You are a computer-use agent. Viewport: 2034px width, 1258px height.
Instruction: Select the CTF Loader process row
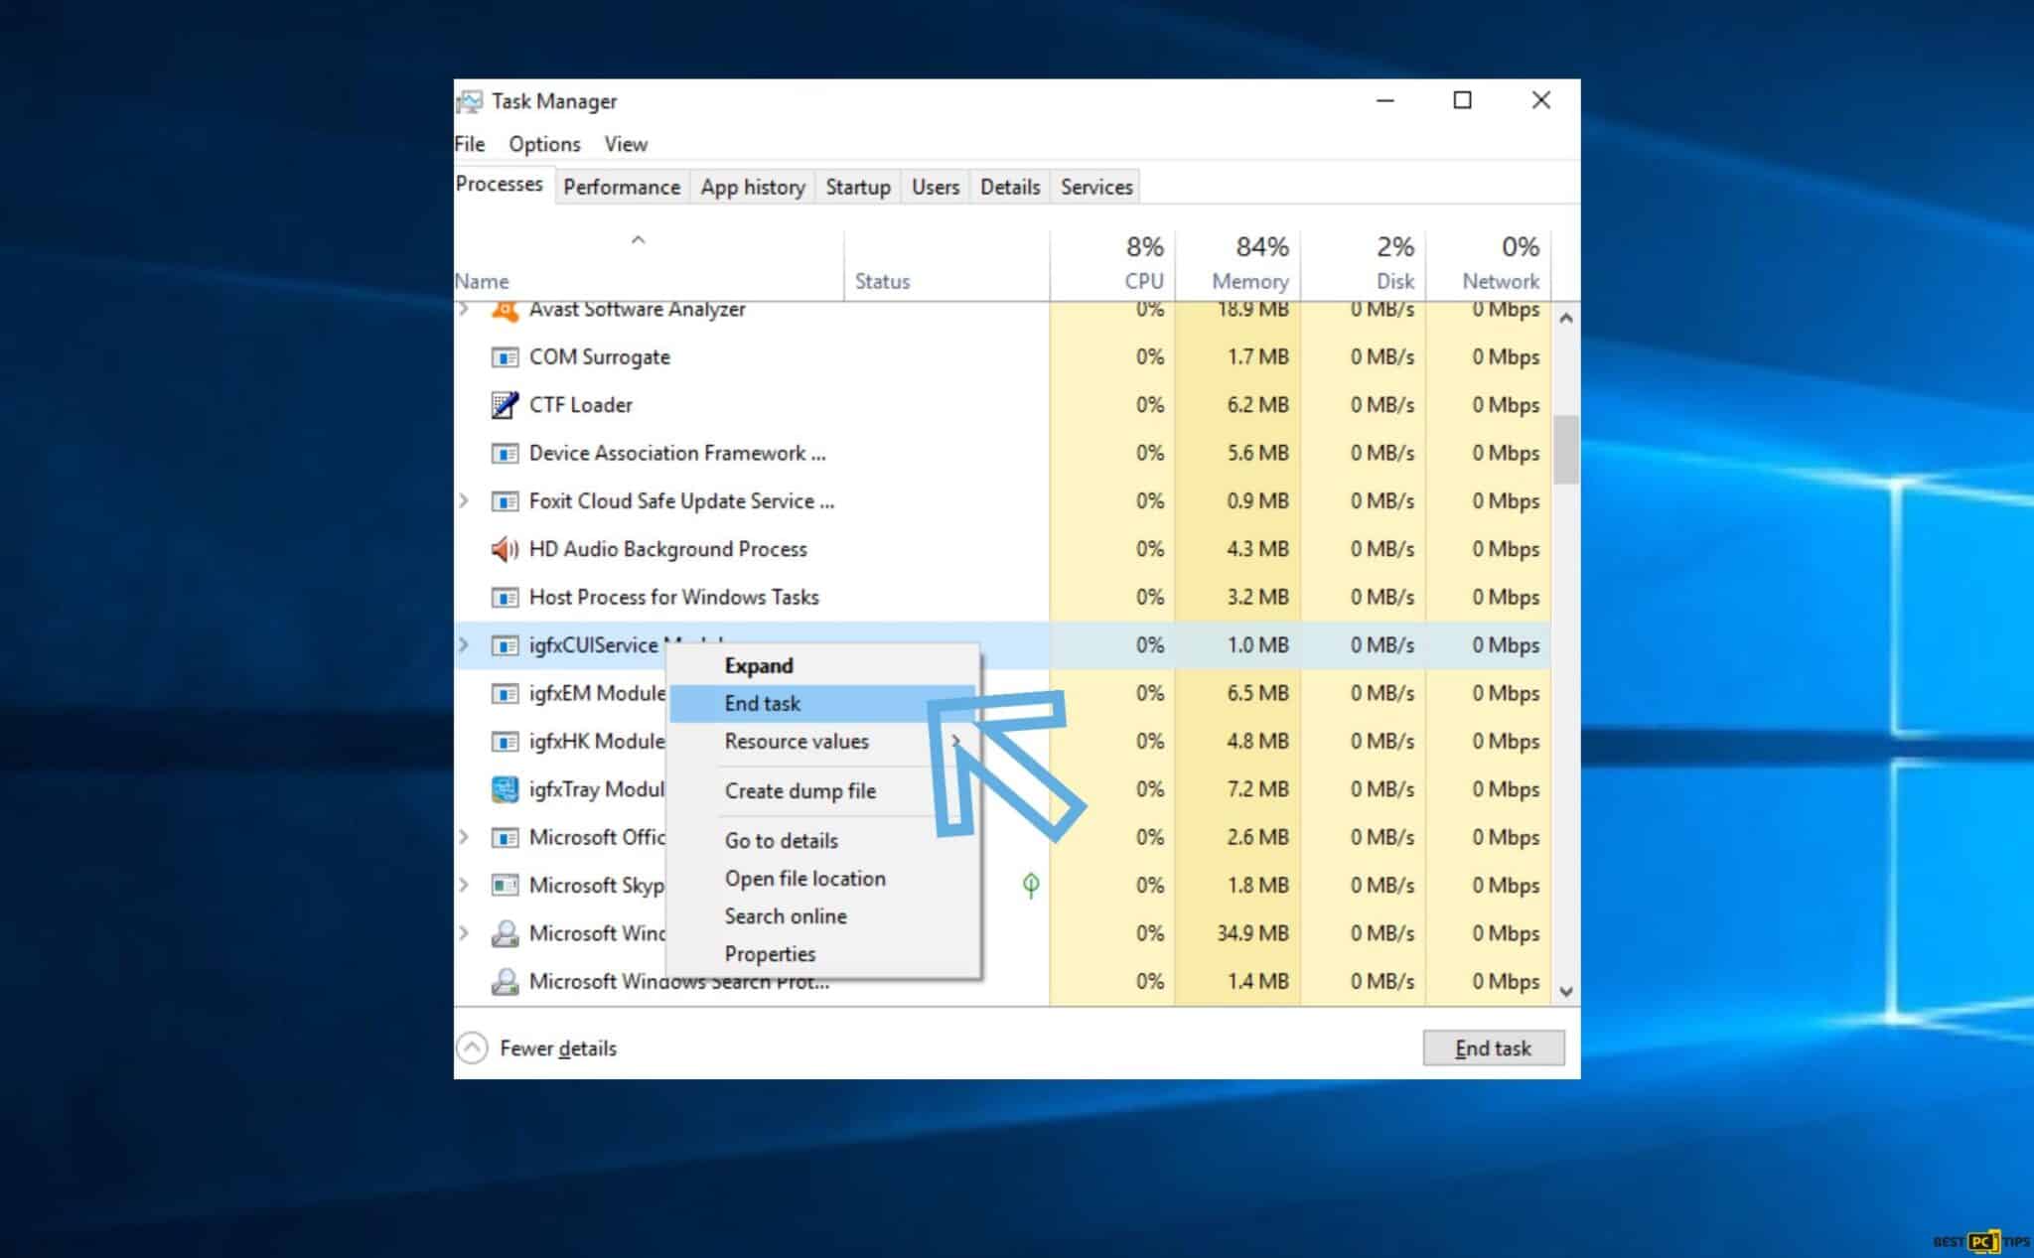pos(1002,405)
